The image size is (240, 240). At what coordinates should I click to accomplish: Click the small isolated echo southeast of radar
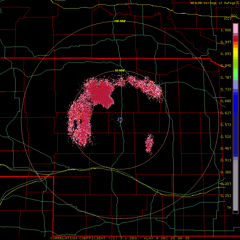click(x=149, y=144)
